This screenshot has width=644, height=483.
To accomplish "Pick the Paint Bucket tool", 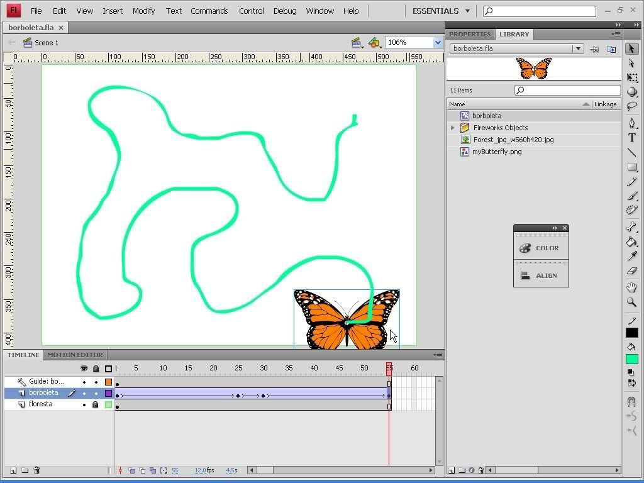I will tap(632, 241).
